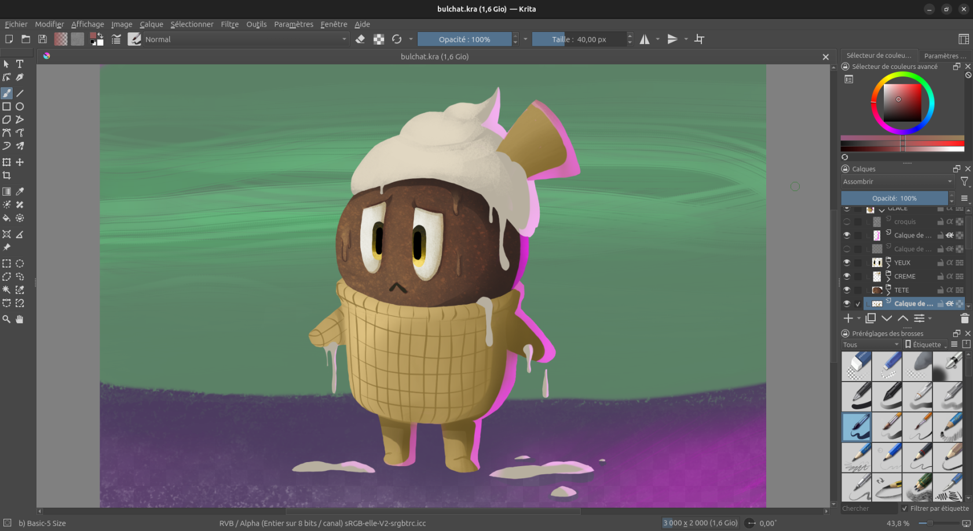
Task: Delete the selected layer
Action: pyautogui.click(x=964, y=318)
